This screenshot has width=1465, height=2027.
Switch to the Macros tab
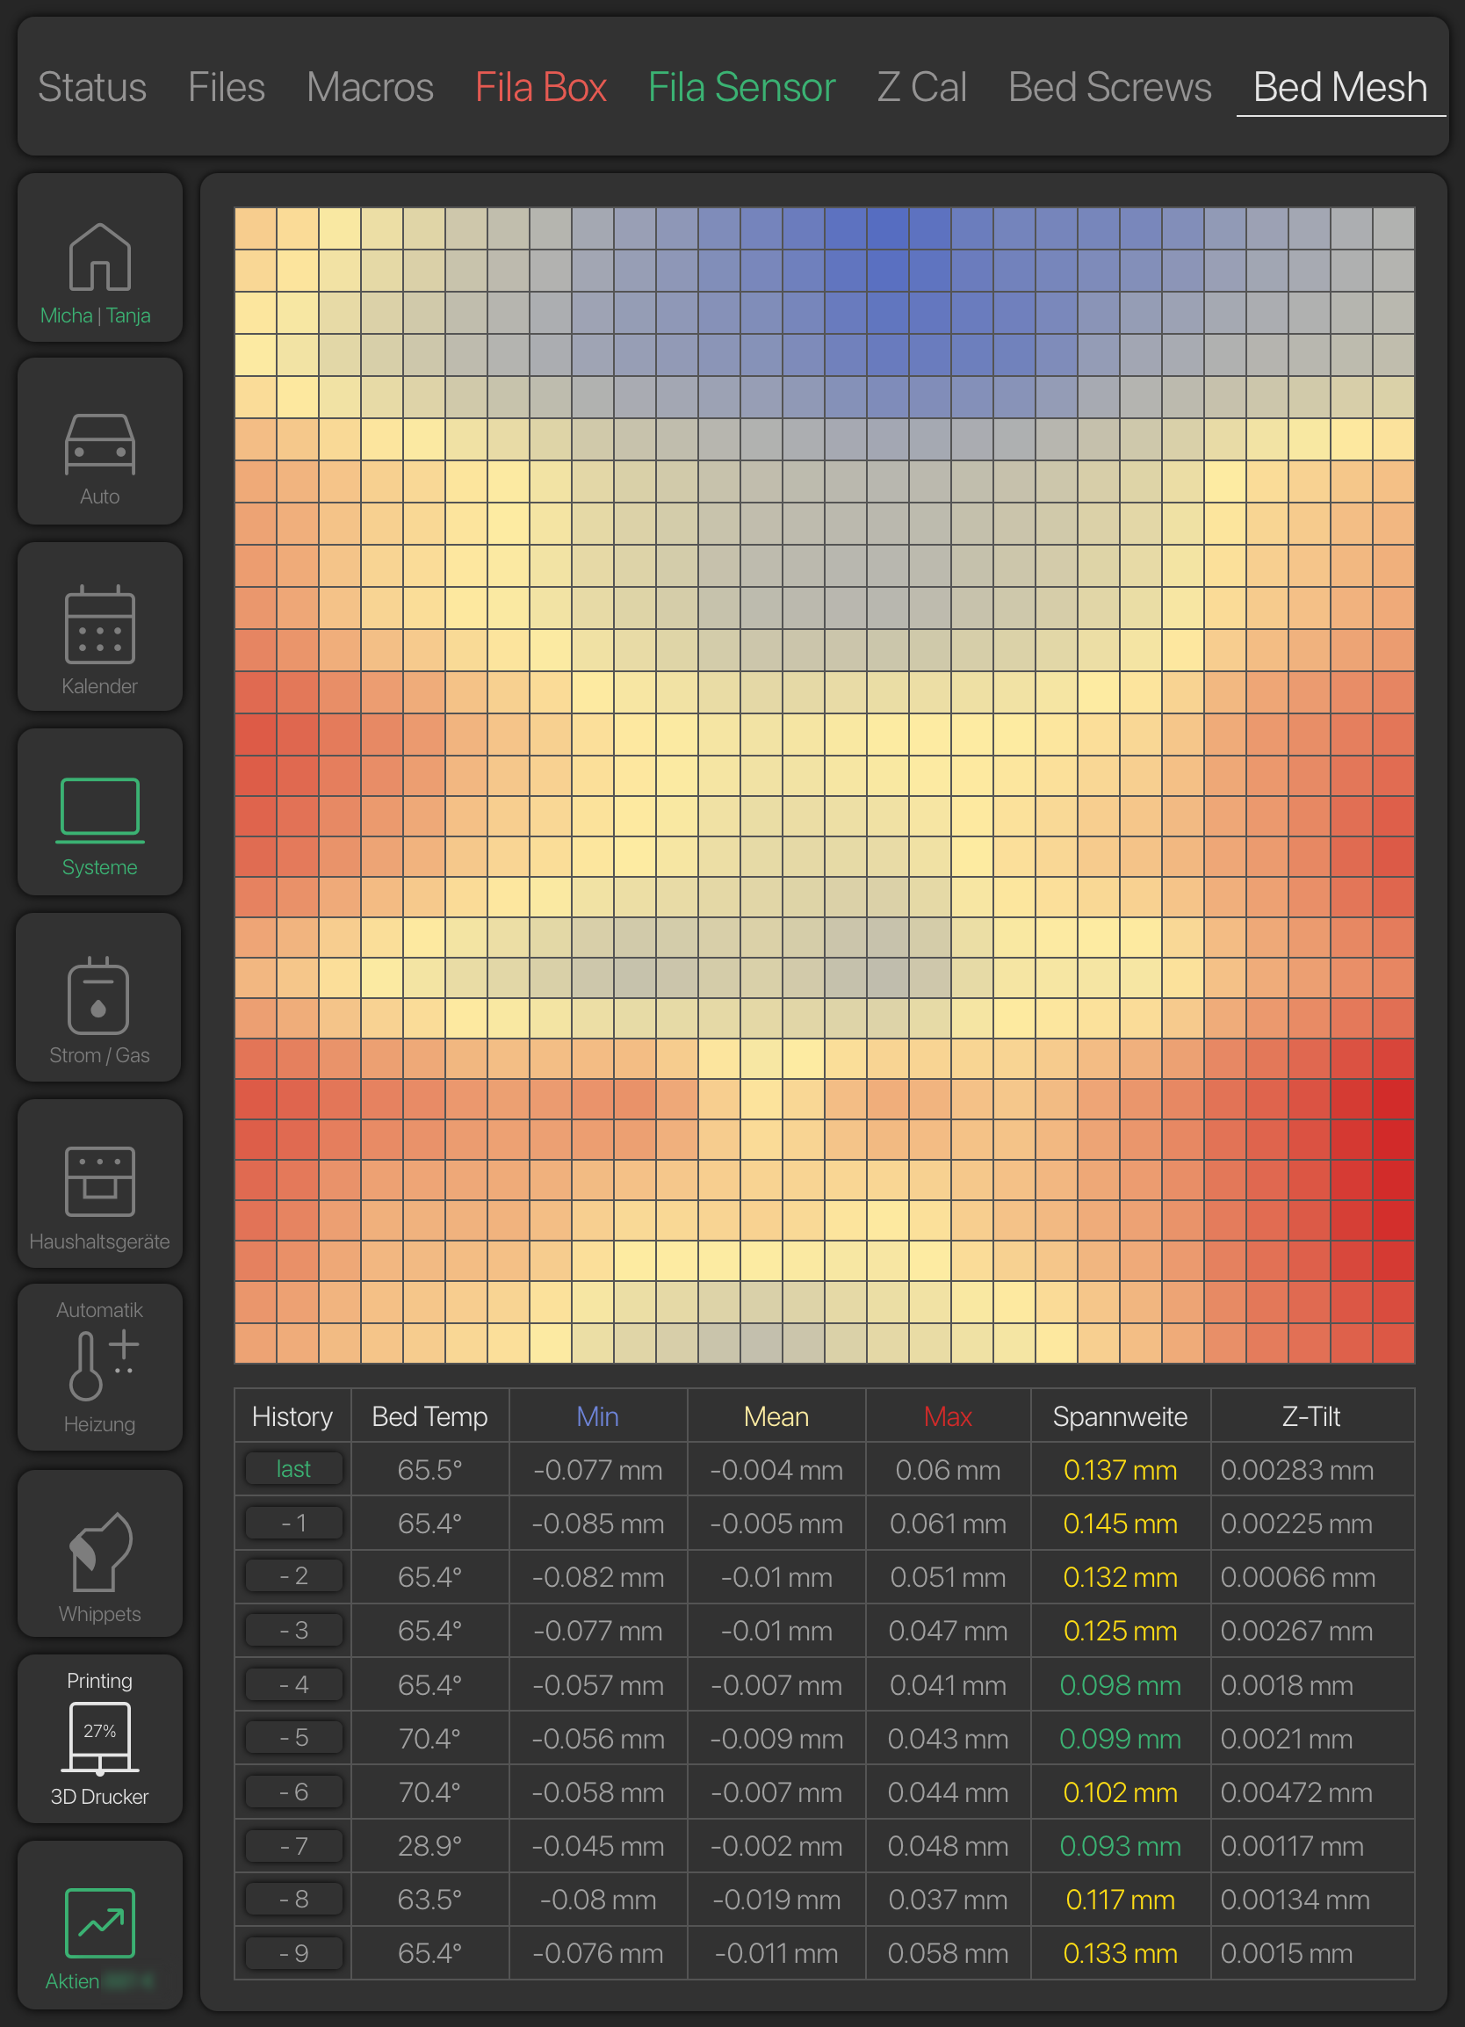point(370,88)
